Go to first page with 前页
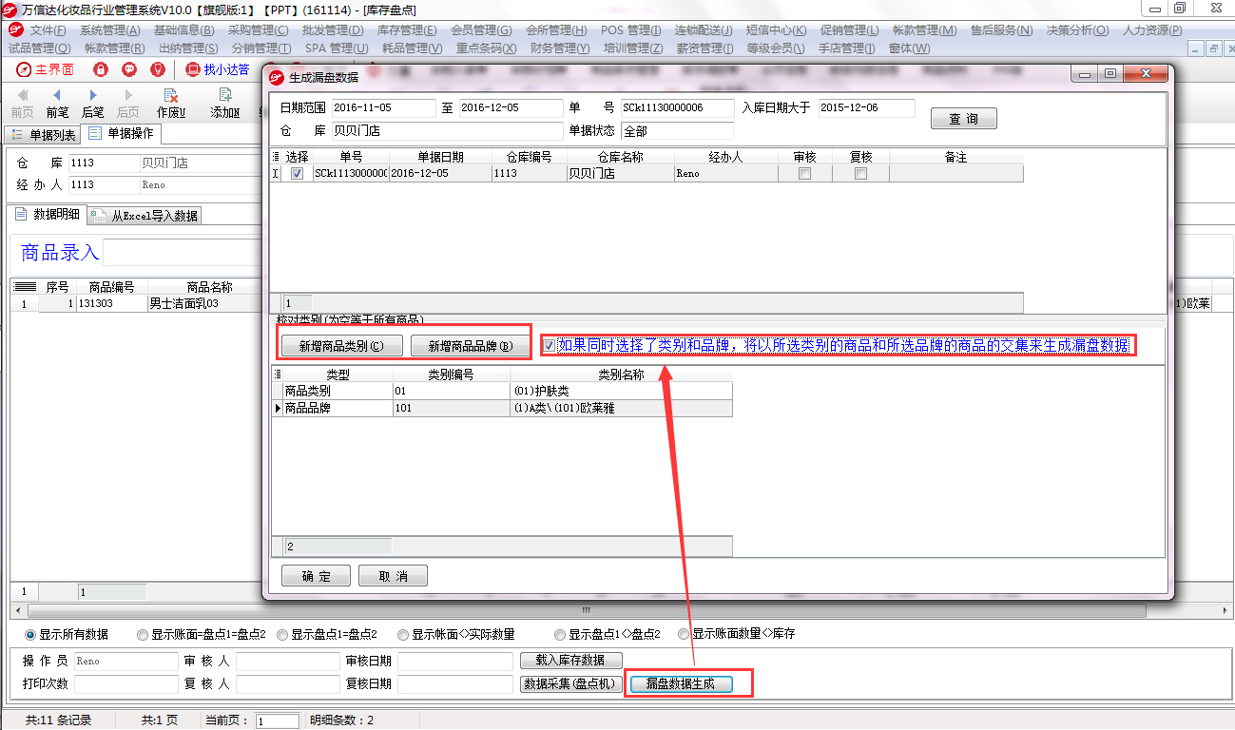The height and width of the screenshot is (730, 1235). point(22,103)
